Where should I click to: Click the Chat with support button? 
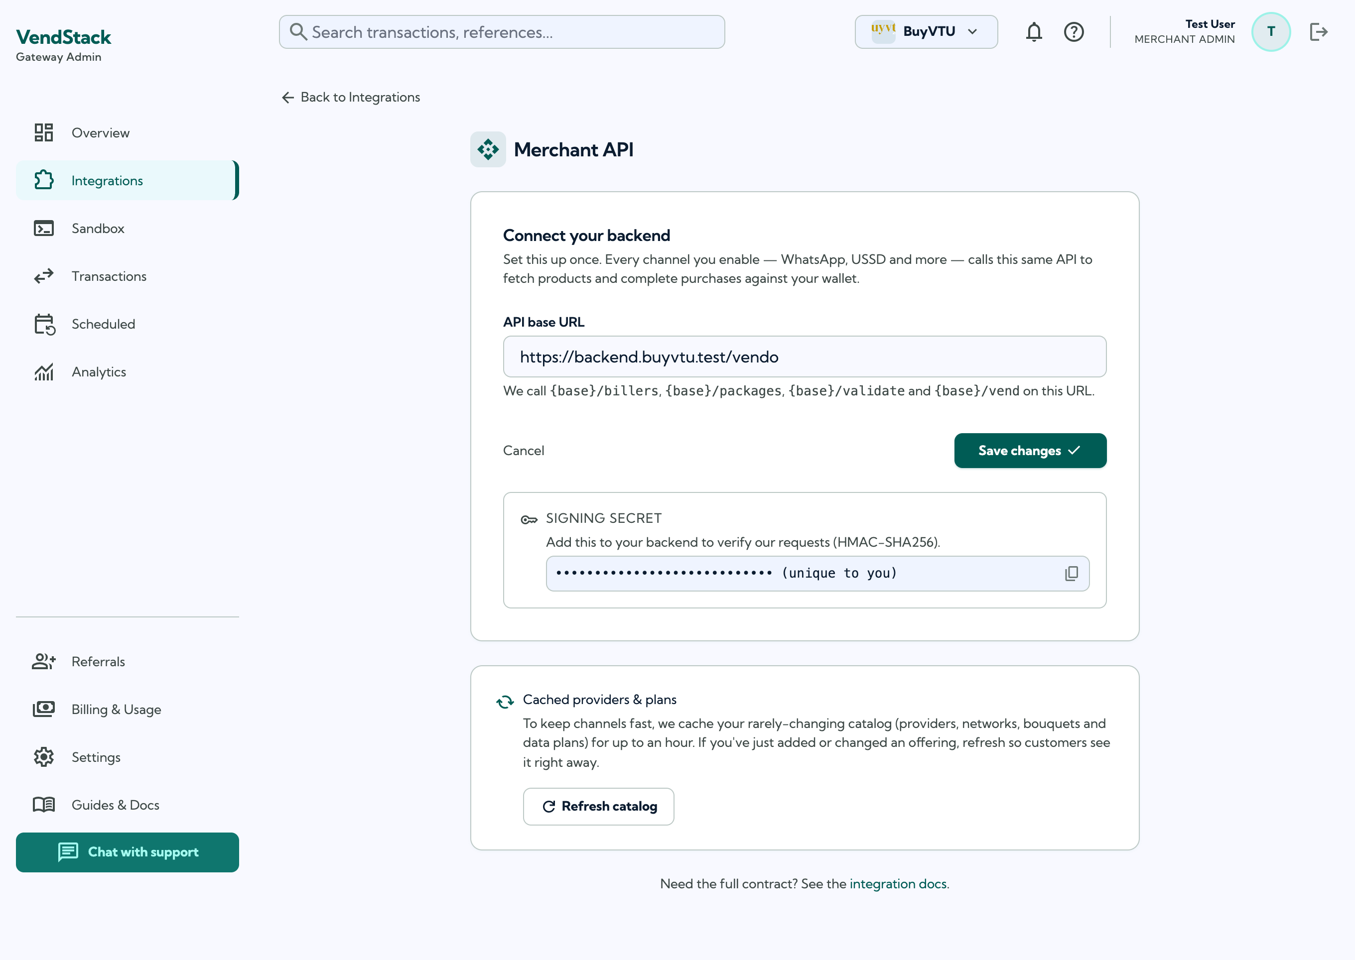127,852
